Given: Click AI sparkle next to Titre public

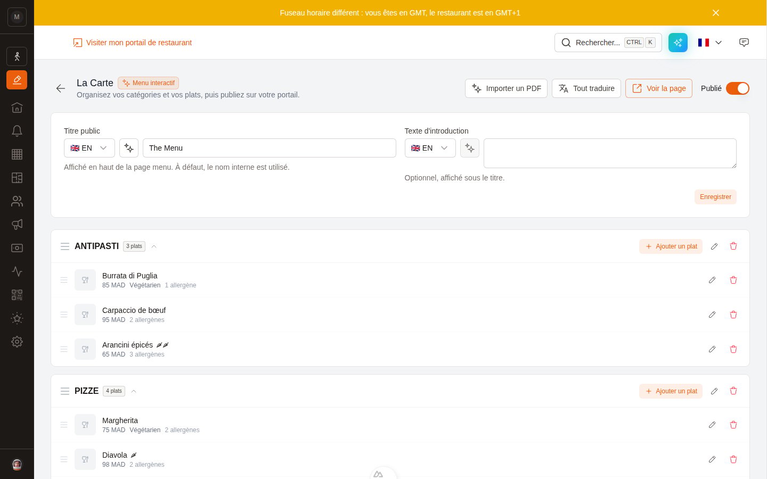Looking at the screenshot, I should click(129, 148).
